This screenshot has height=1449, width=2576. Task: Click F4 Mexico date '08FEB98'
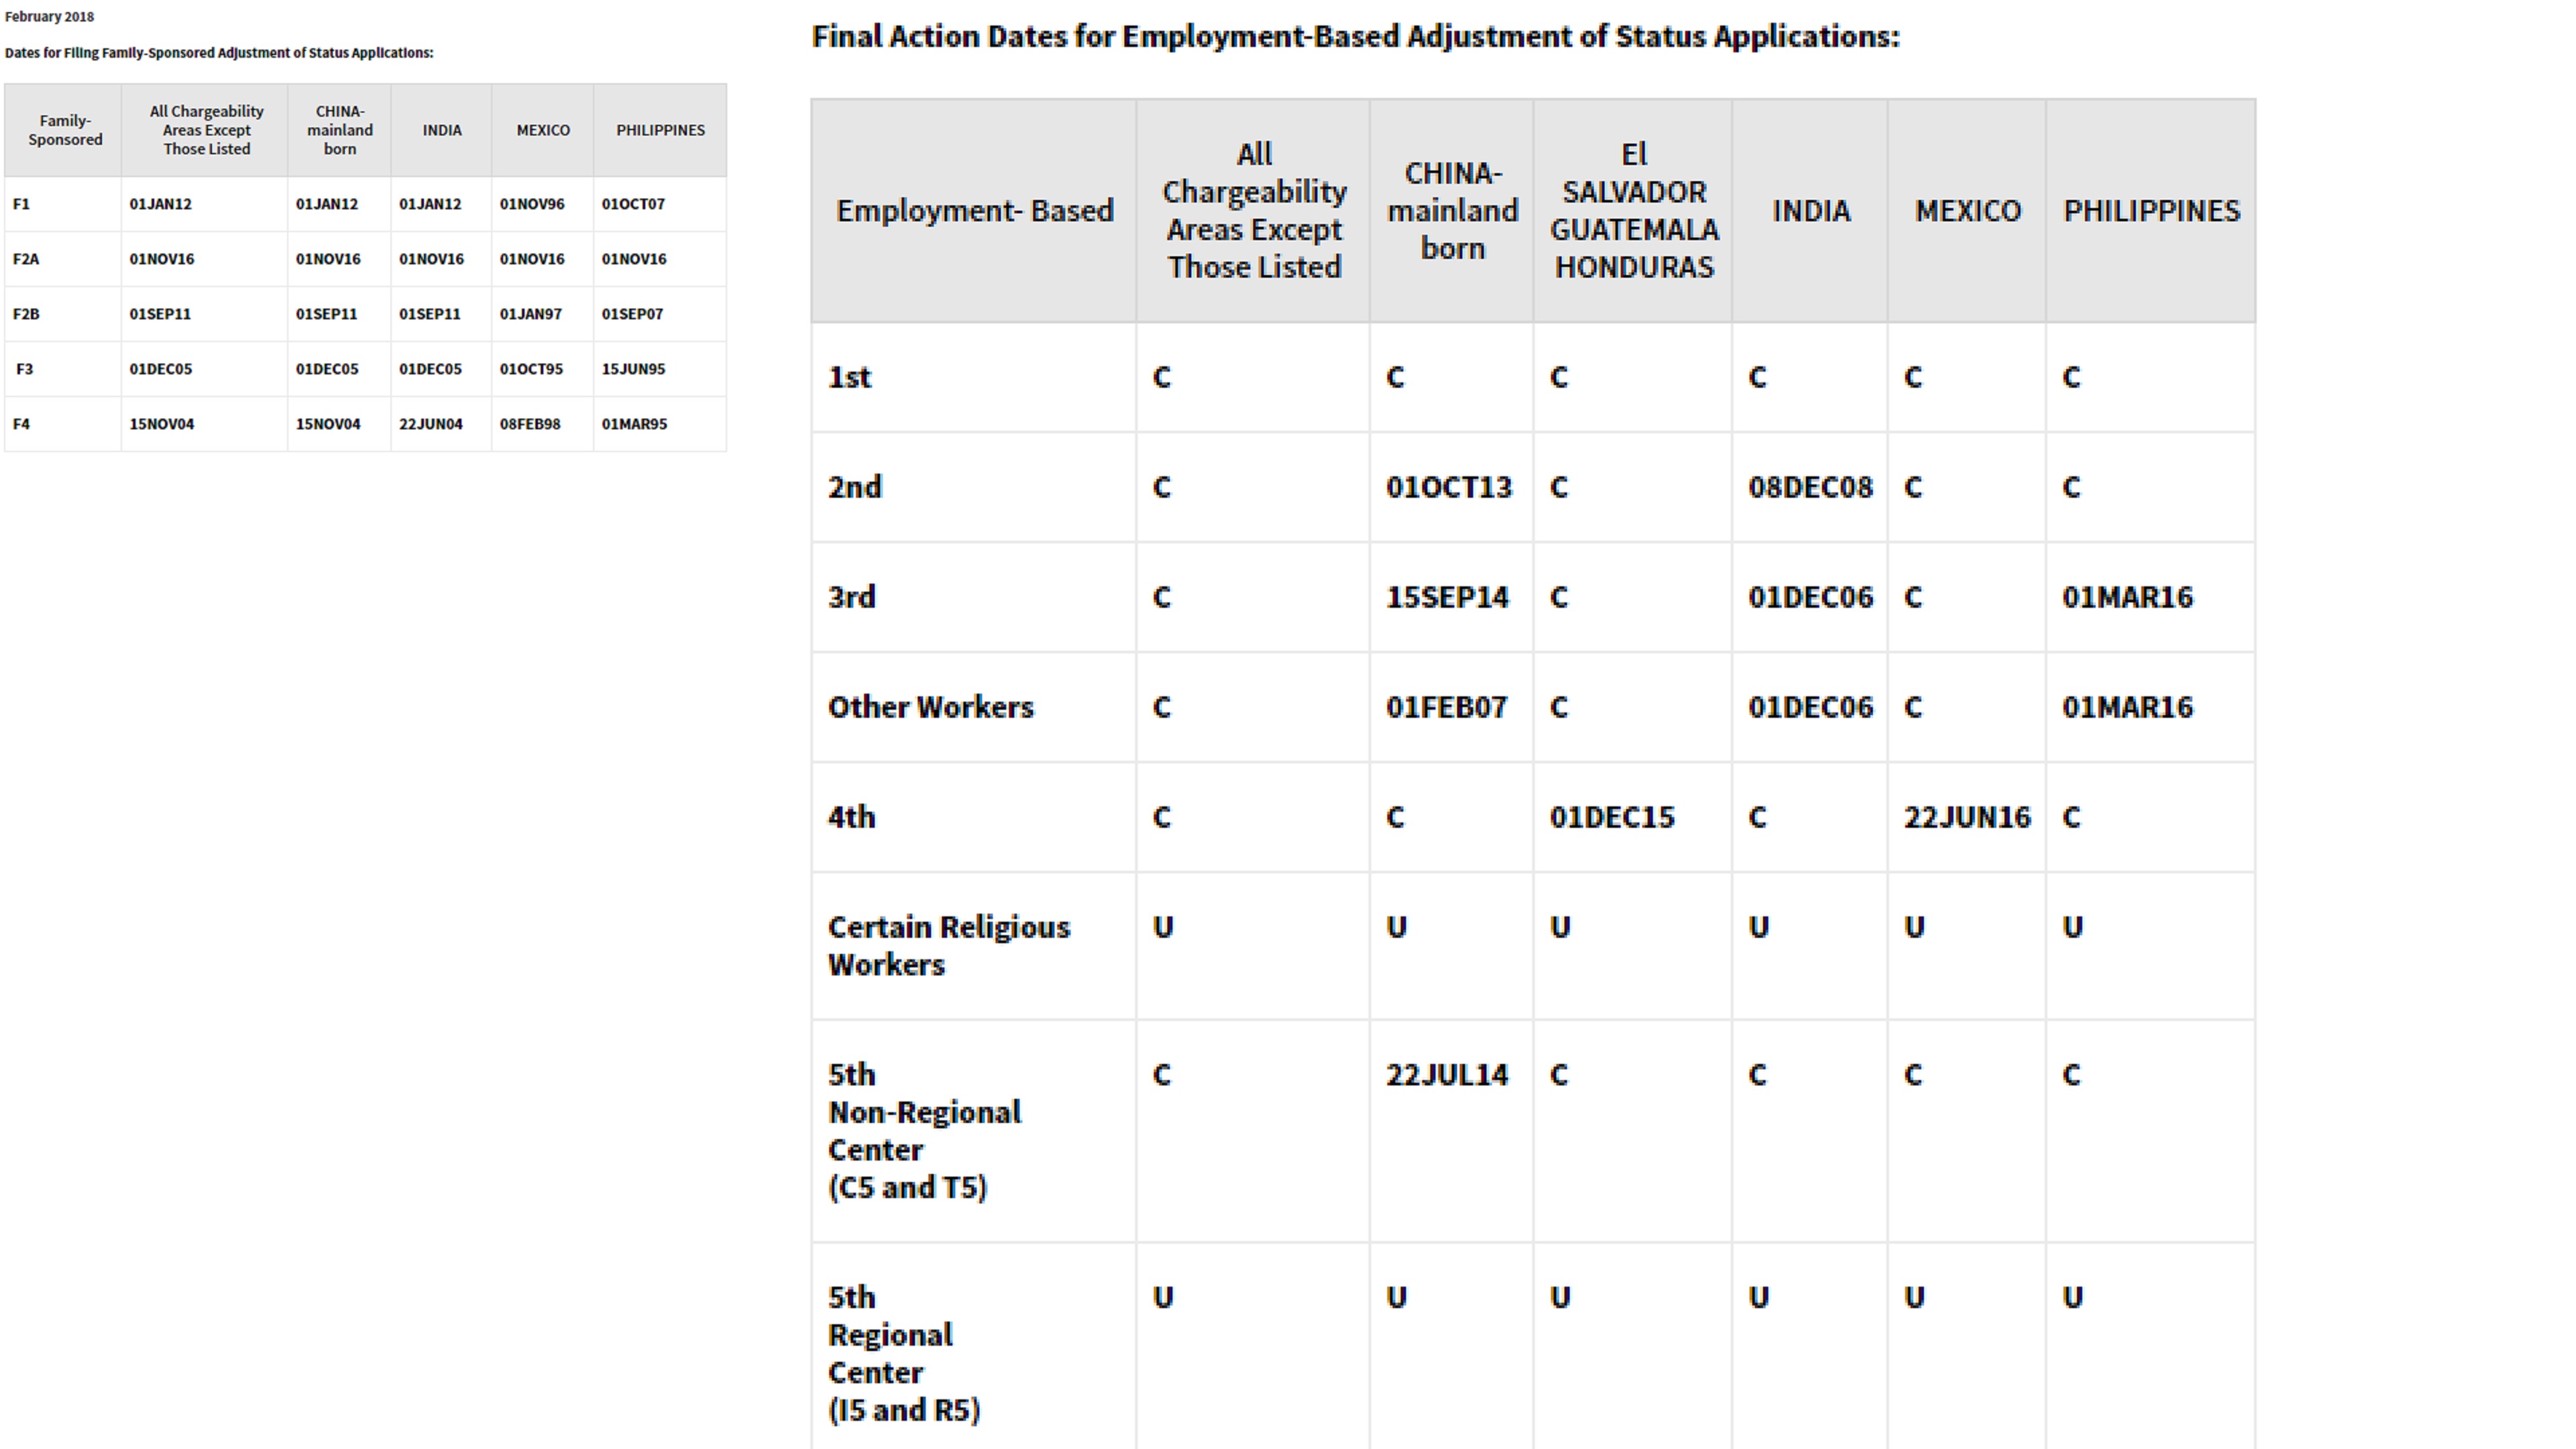[x=530, y=424]
